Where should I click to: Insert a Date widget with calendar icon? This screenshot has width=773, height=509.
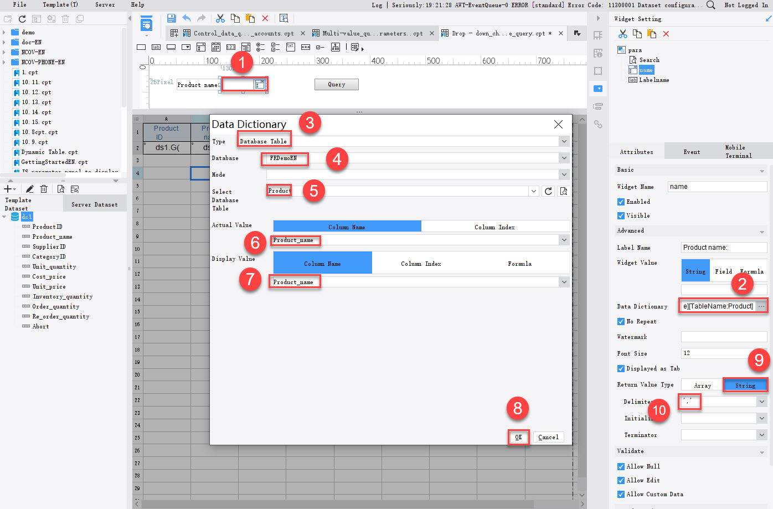coord(216,47)
